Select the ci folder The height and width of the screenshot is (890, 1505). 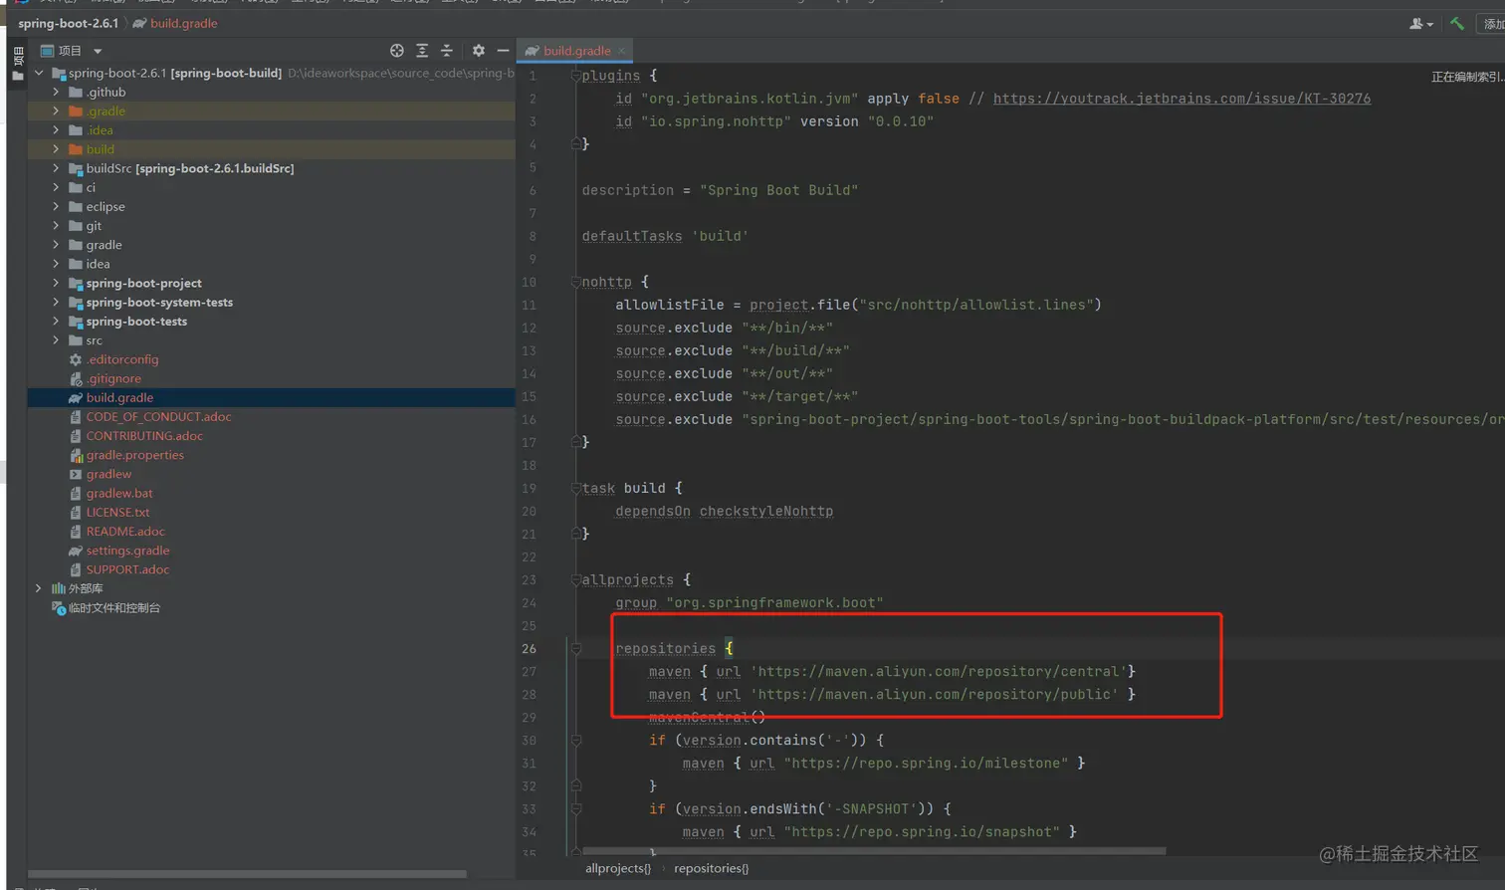tap(91, 187)
